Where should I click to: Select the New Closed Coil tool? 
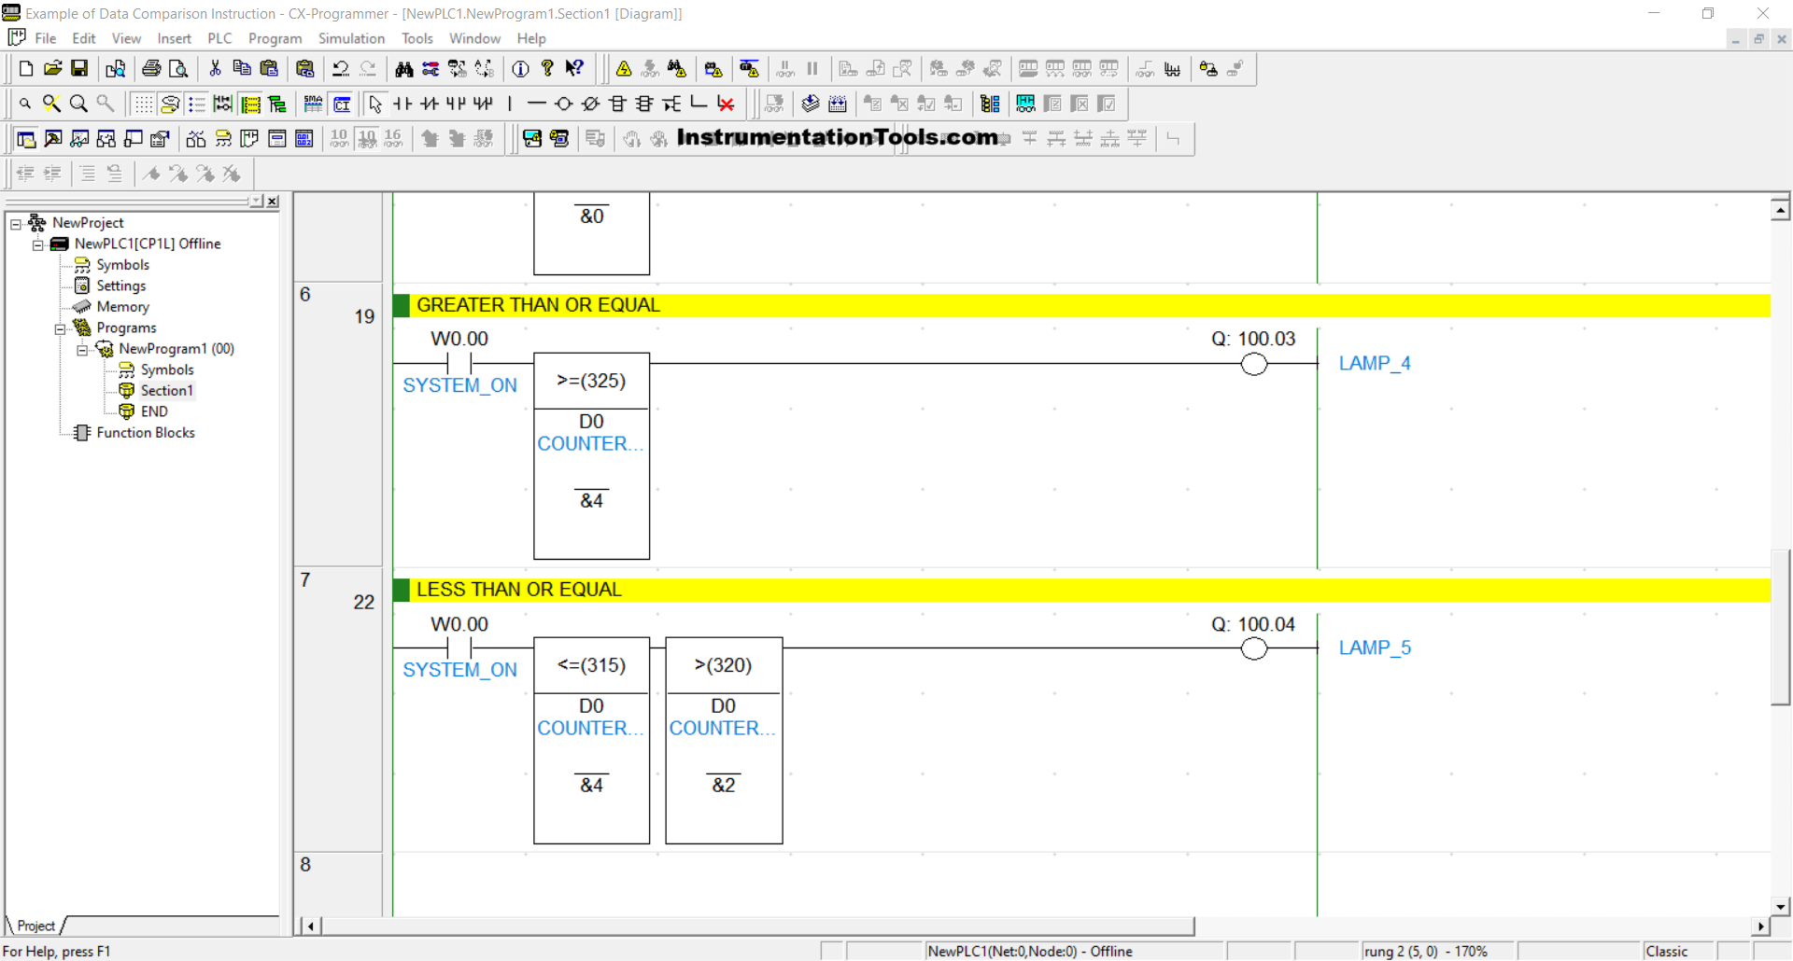[590, 104]
